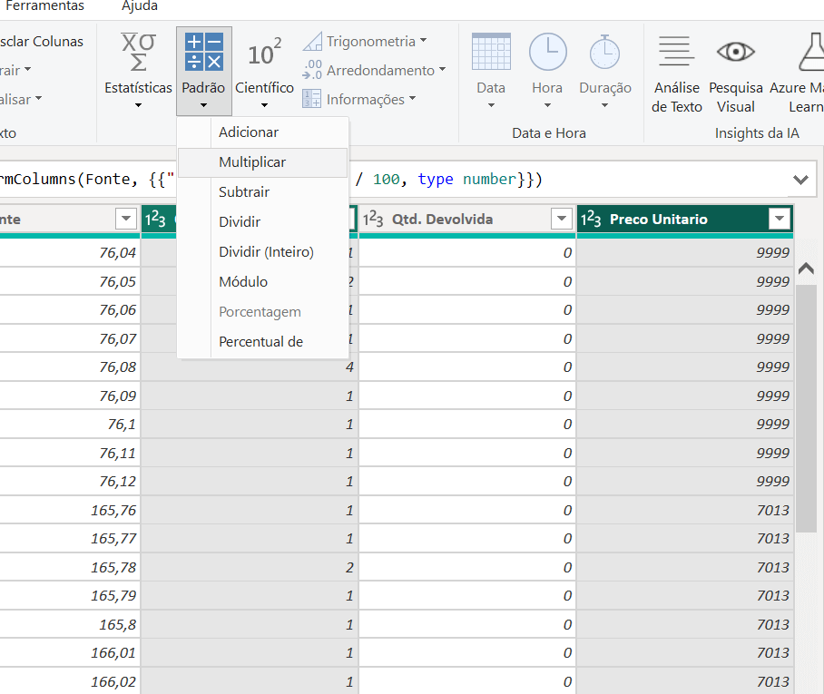Open the Ajuda ribbon tab

click(x=140, y=6)
